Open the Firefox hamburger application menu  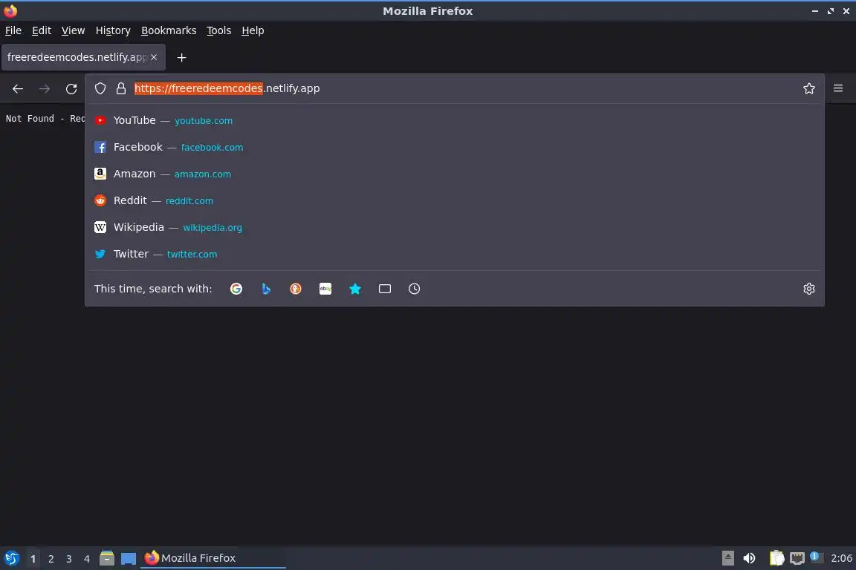[838, 88]
